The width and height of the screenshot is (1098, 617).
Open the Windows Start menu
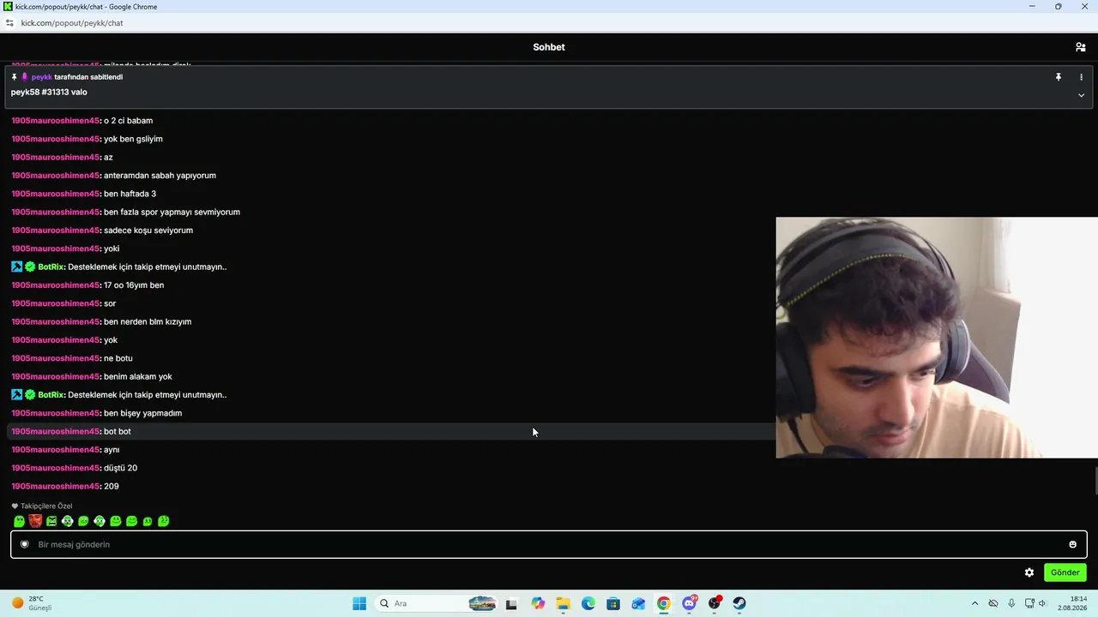tap(359, 603)
